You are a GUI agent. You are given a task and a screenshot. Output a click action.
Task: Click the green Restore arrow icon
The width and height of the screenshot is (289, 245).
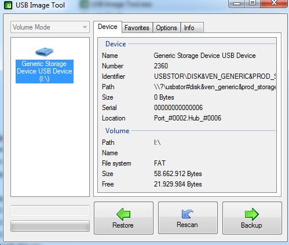[123, 214]
